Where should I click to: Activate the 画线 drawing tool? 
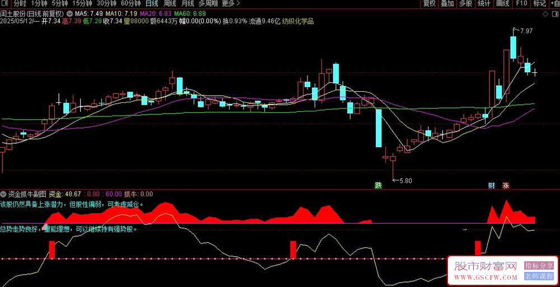point(502,3)
